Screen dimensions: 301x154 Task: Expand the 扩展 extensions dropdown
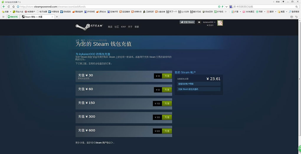(x=240, y=12)
